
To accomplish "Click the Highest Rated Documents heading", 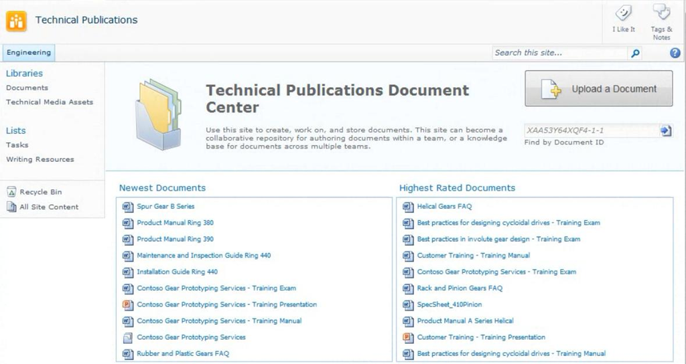I will (x=457, y=188).
